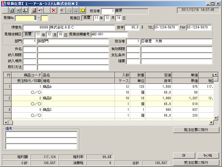Click the 支払条件 text field
Screen dimensions: 222x167
click(177, 55)
